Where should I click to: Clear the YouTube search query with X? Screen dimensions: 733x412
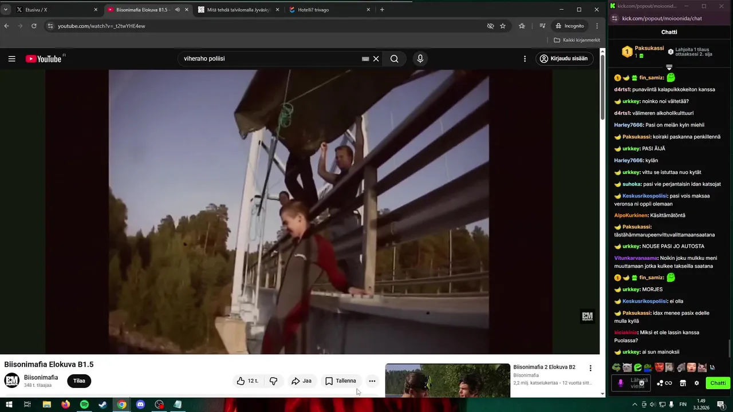(x=376, y=58)
